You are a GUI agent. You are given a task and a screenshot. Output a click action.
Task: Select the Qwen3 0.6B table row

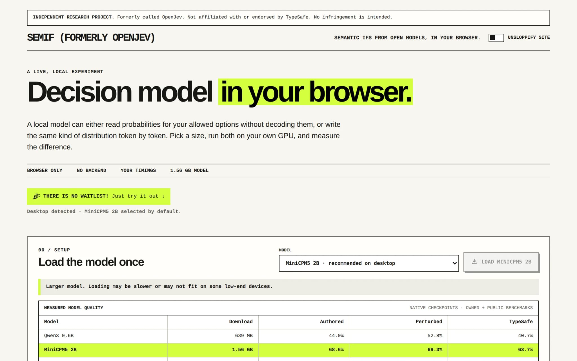point(288,336)
